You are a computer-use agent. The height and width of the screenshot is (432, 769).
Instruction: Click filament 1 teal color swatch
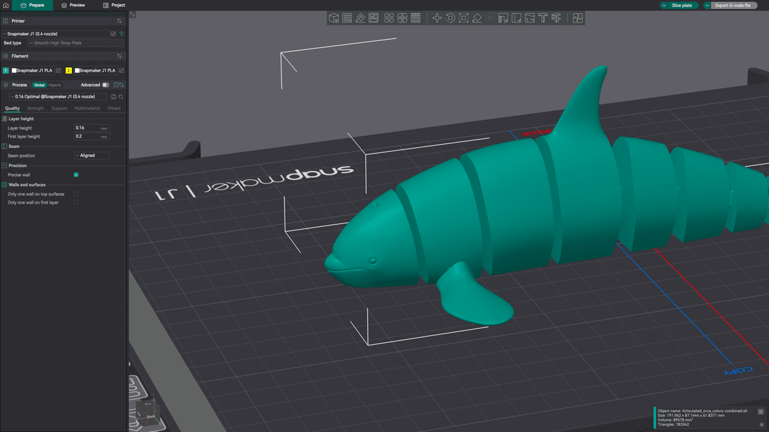pos(6,70)
